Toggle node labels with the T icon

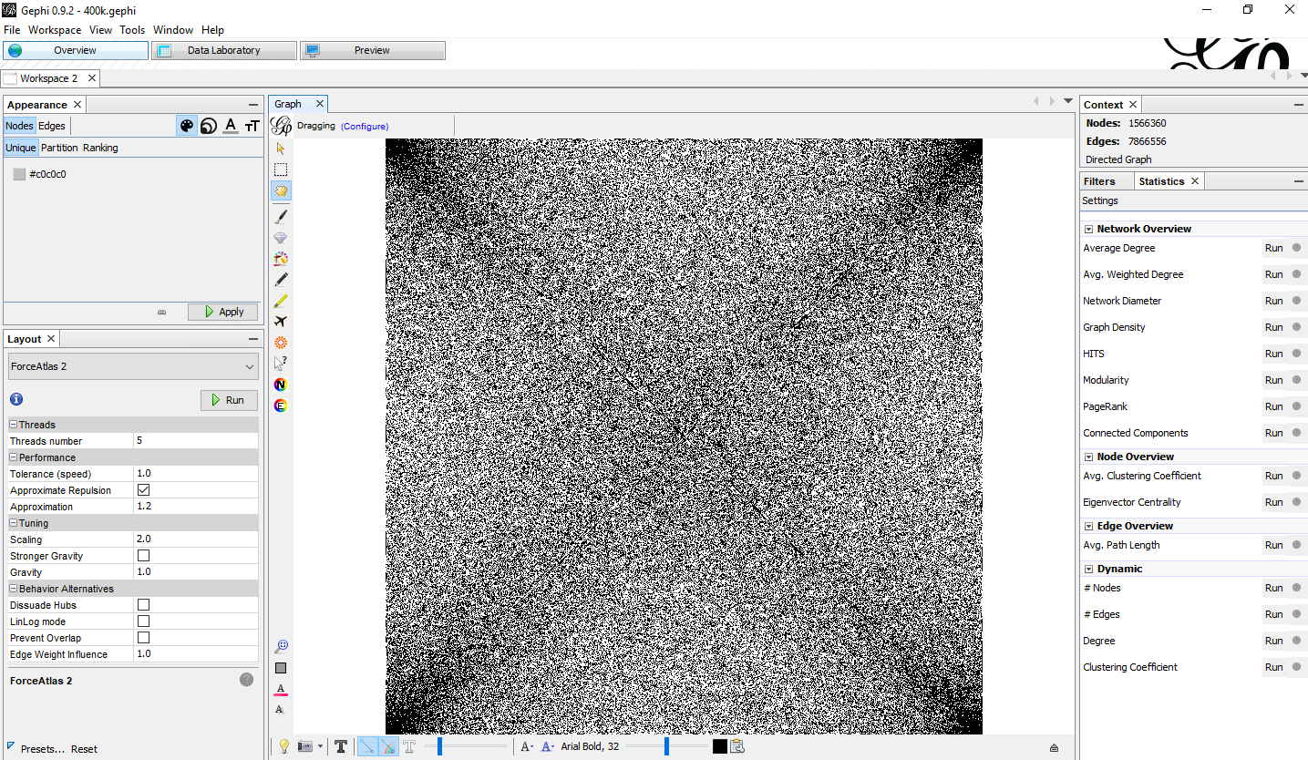[x=341, y=745]
